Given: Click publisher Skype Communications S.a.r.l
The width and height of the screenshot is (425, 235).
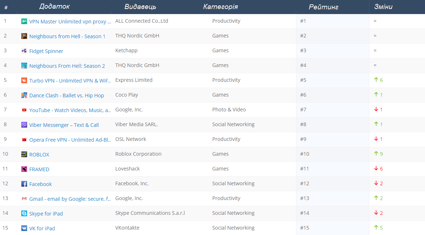Looking at the screenshot, I should tap(150, 213).
